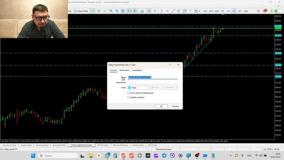Show hidden system tray icons chevron

pyautogui.click(x=230, y=156)
